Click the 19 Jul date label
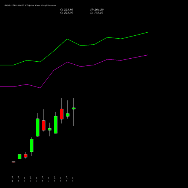Viewport: 188px width, 188px height. (12, 179)
